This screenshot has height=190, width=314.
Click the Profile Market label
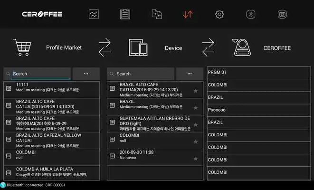tap(64, 47)
